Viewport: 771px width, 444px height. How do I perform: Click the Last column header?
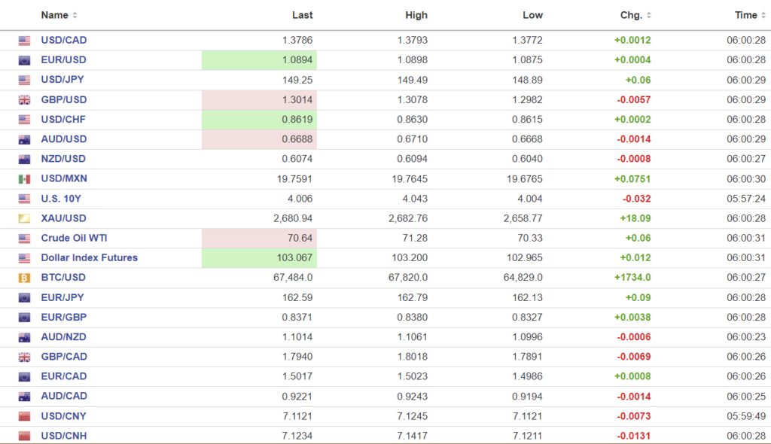click(x=303, y=15)
